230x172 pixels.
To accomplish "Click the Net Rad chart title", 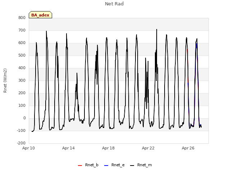I will [114, 4].
